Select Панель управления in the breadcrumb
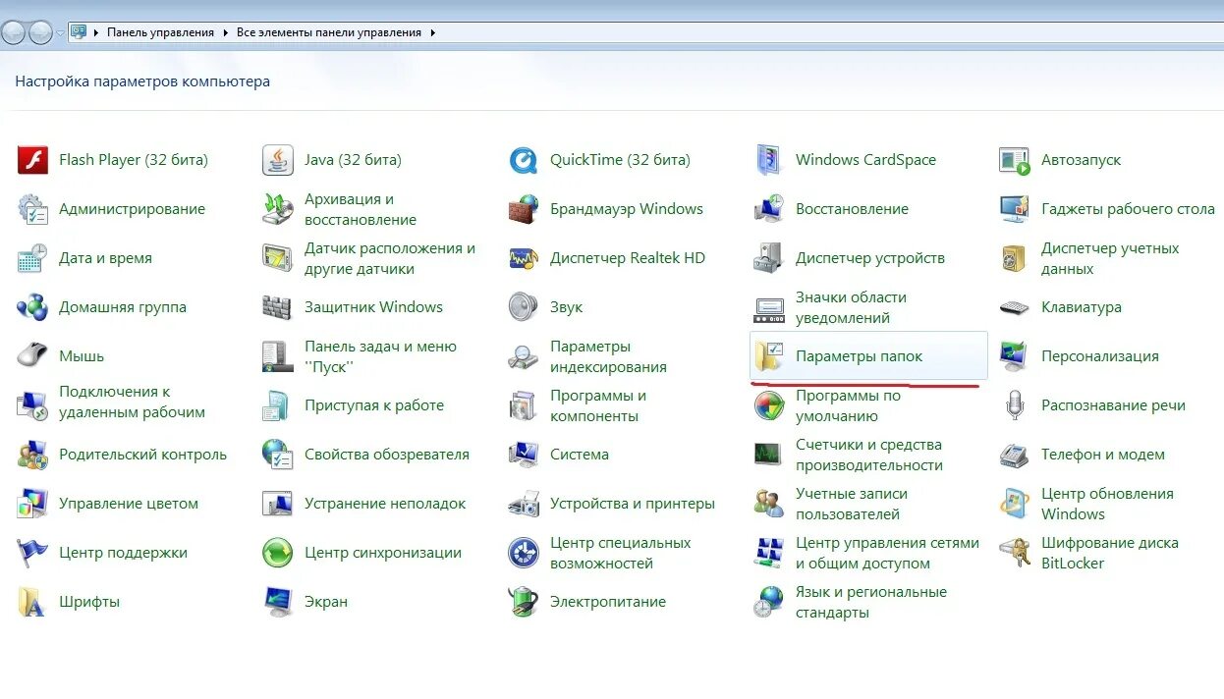The height and width of the screenshot is (699, 1224). pos(161,31)
